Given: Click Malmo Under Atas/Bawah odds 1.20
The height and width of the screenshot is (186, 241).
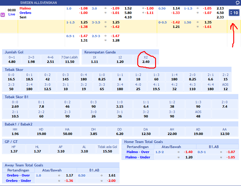Looking at the screenshot, I should pyautogui.click(x=189, y=157).
